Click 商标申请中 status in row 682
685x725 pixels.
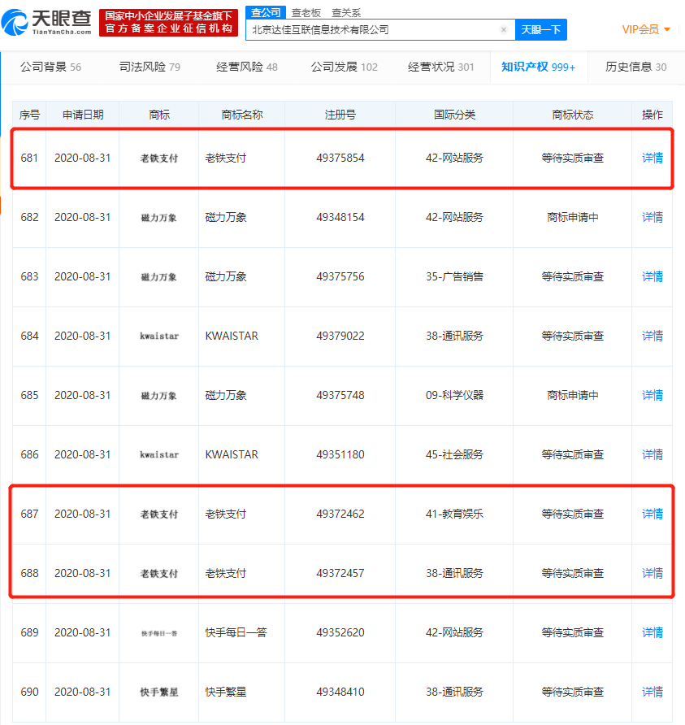coord(573,217)
